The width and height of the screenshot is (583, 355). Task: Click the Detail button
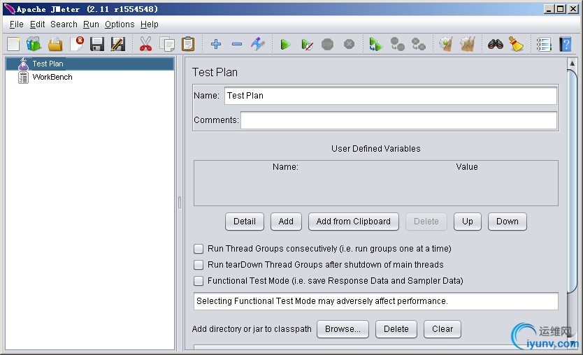click(x=244, y=222)
